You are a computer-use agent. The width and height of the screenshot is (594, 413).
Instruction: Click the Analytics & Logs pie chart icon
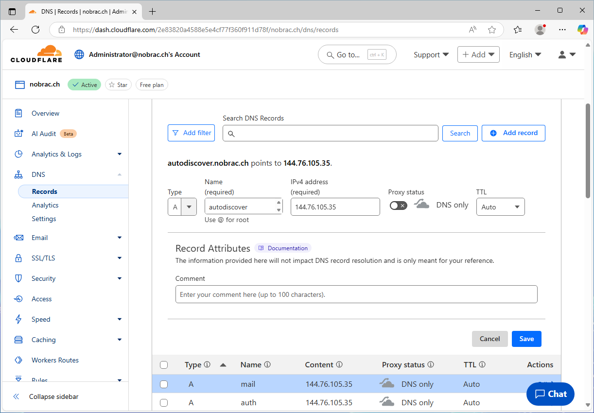(x=18, y=154)
